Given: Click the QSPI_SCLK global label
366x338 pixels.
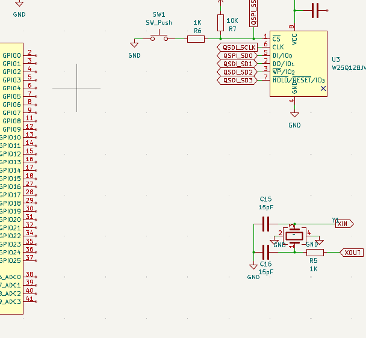Looking at the screenshot, I should coord(238,47).
